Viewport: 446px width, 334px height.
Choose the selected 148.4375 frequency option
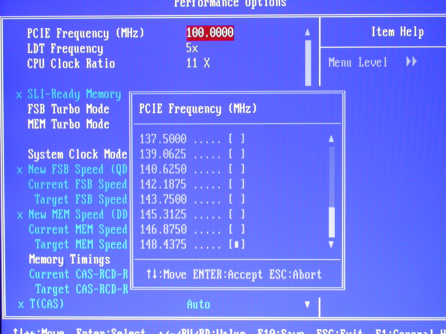192,244
